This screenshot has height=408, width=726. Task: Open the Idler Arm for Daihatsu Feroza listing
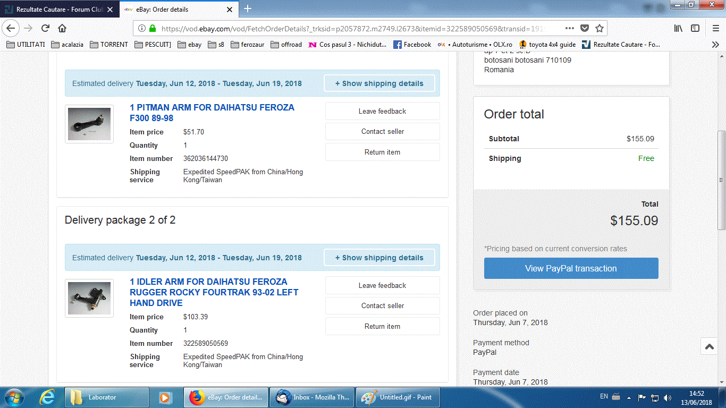pos(214,292)
